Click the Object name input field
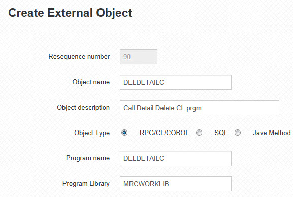 pyautogui.click(x=176, y=82)
